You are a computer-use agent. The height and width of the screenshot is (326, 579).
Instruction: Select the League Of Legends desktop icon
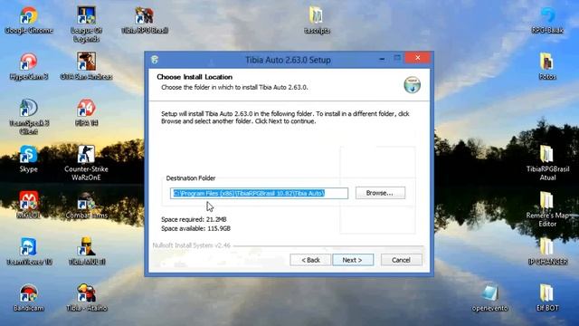(86, 24)
